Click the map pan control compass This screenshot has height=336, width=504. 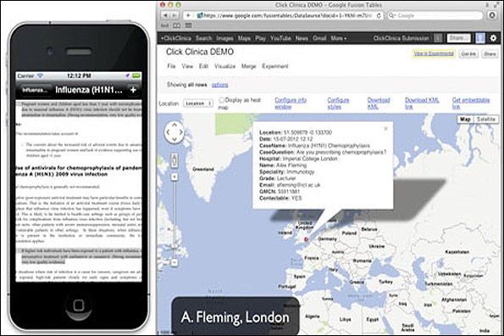[174, 132]
